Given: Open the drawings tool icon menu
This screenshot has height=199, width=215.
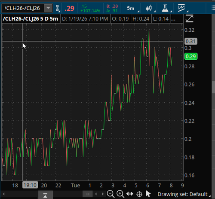Looking at the screenshot, I should coord(181,8).
